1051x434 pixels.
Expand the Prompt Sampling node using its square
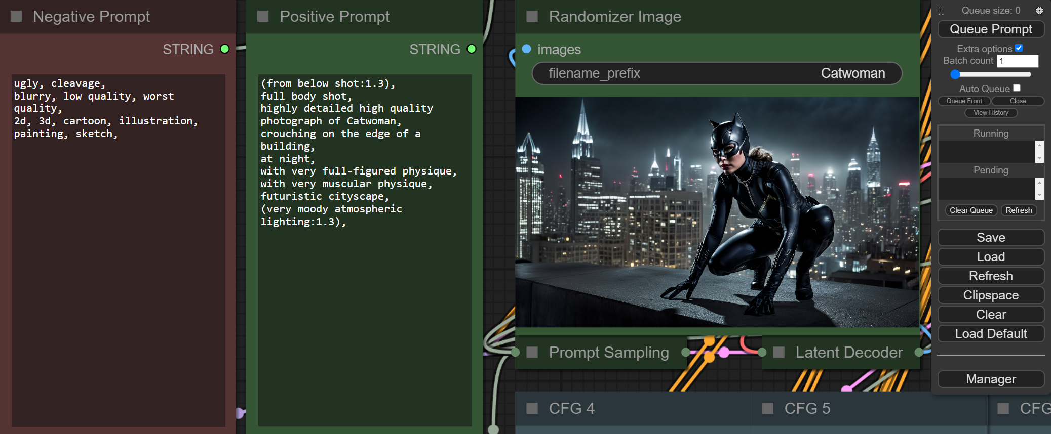point(532,353)
